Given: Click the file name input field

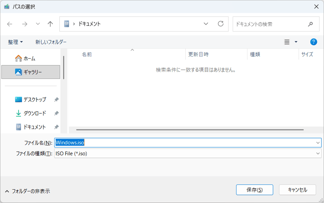Looking at the screenshot, I should tap(185, 143).
